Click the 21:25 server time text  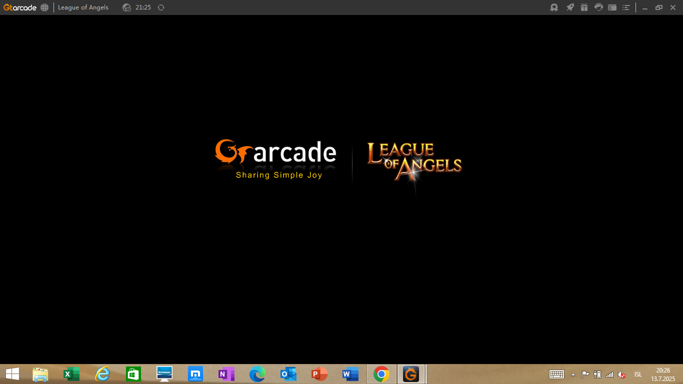pyautogui.click(x=143, y=7)
